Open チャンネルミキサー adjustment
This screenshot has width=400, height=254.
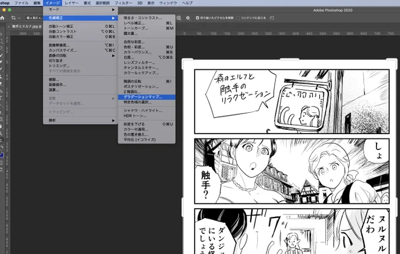(146, 68)
